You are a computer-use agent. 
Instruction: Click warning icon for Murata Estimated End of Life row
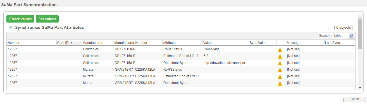click(280, 77)
